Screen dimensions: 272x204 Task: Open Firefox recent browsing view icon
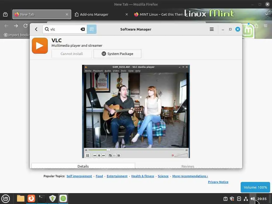point(5,14)
